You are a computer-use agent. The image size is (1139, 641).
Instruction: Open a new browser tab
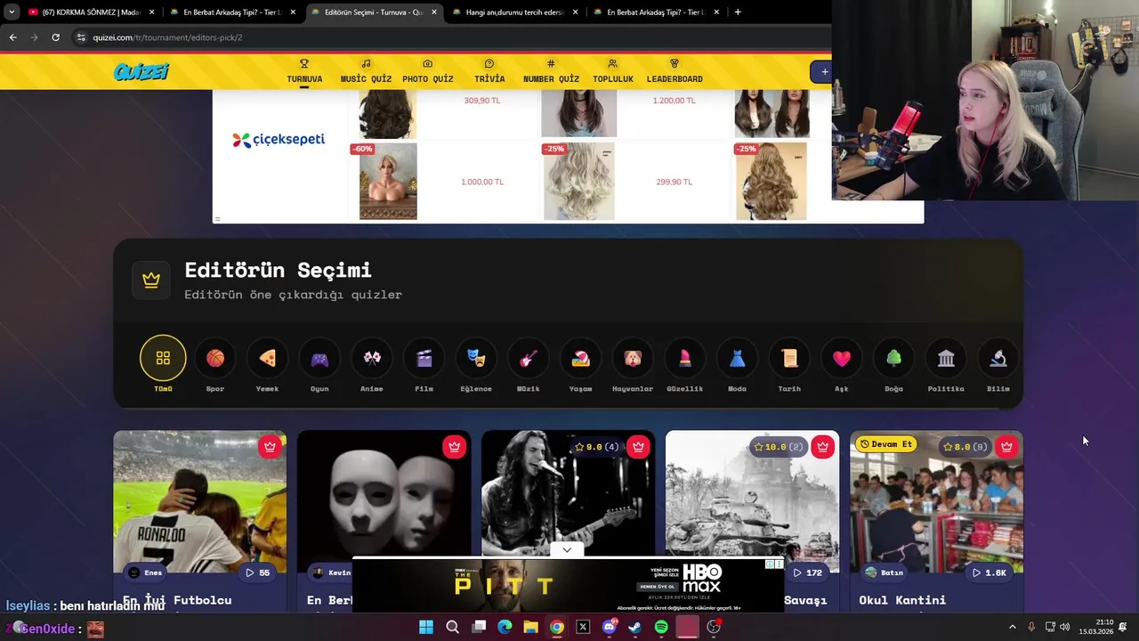click(x=738, y=12)
